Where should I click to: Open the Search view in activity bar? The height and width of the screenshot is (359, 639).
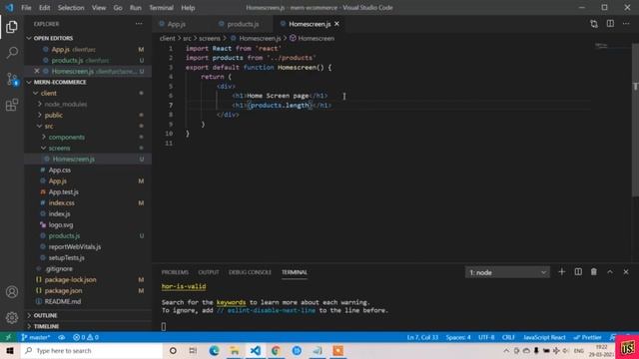pos(12,53)
